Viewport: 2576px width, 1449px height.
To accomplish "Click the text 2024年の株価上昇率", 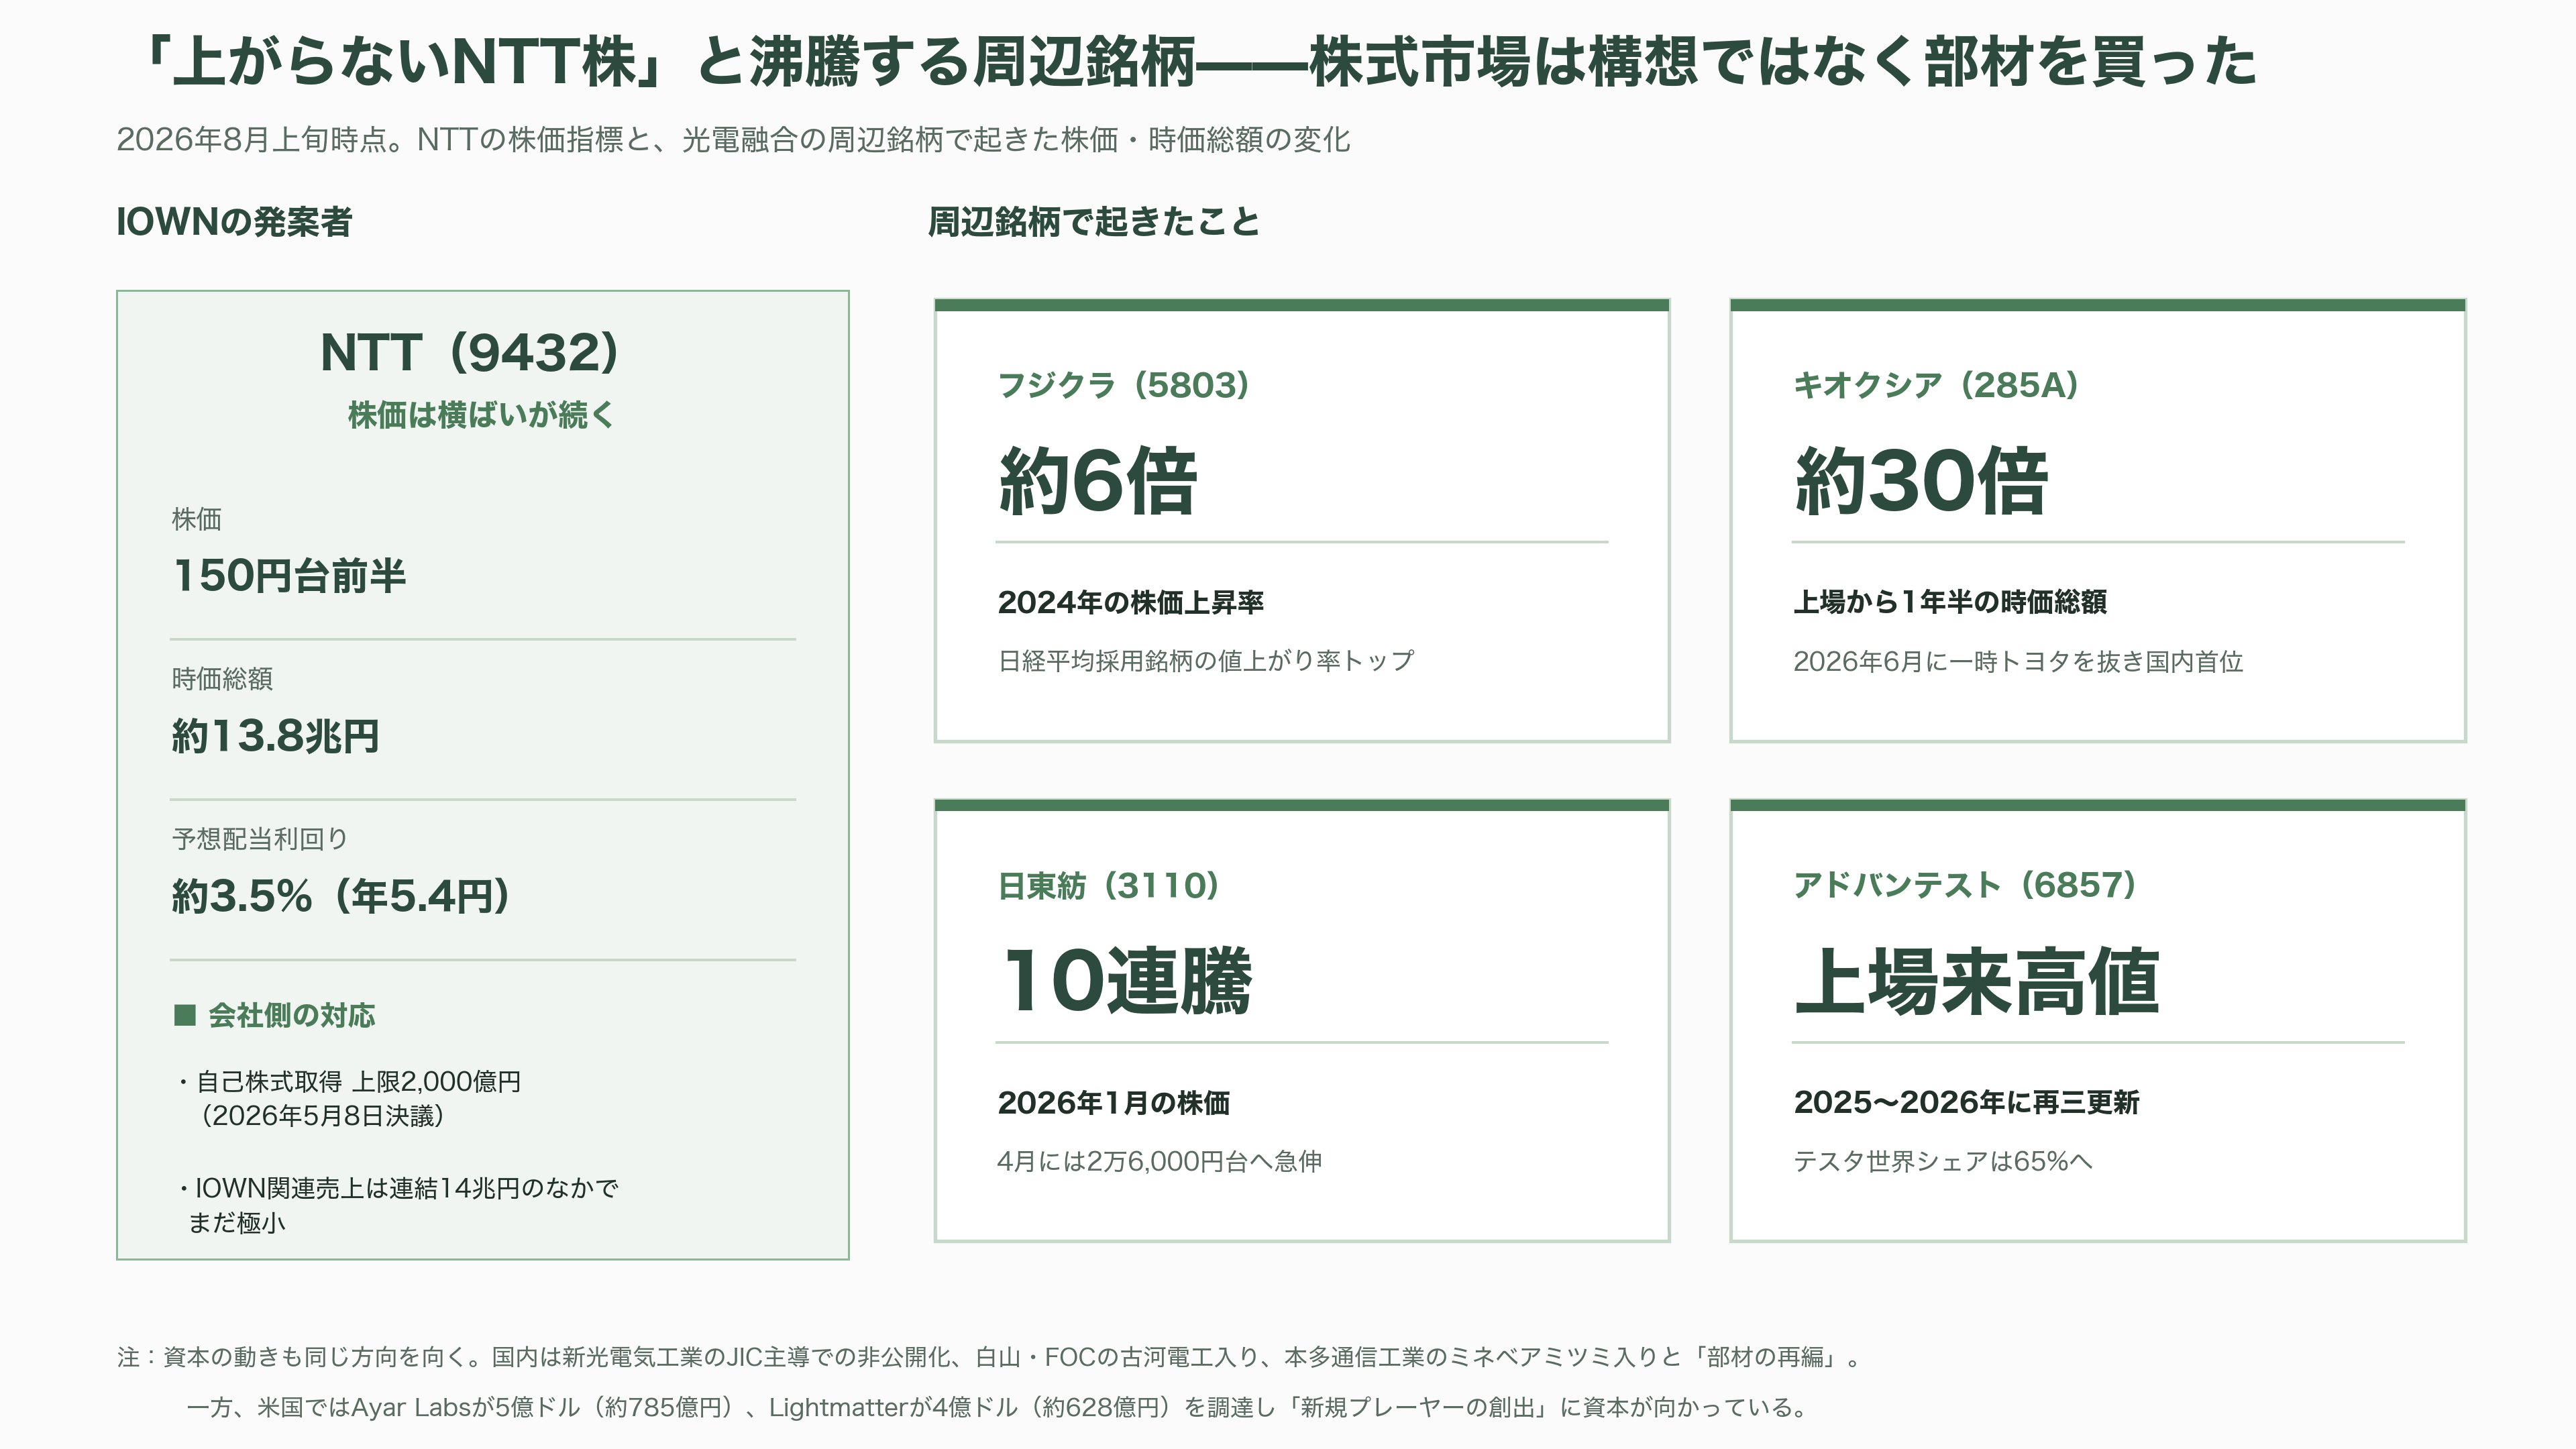I will [x=1131, y=602].
